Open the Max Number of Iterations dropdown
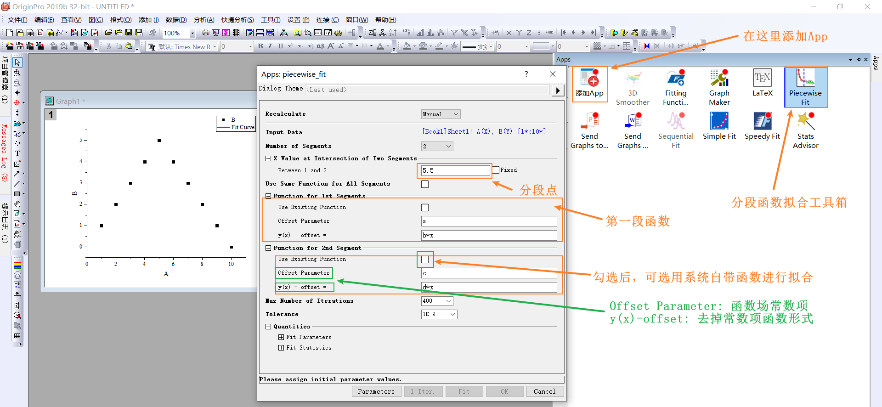Viewport: 882px width, 407px height. tap(437, 301)
